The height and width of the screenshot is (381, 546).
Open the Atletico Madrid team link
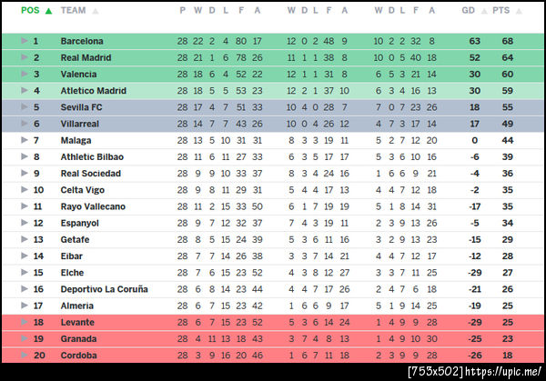coord(92,91)
